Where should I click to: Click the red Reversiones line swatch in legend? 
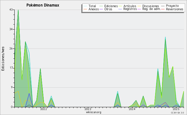point(163,9)
